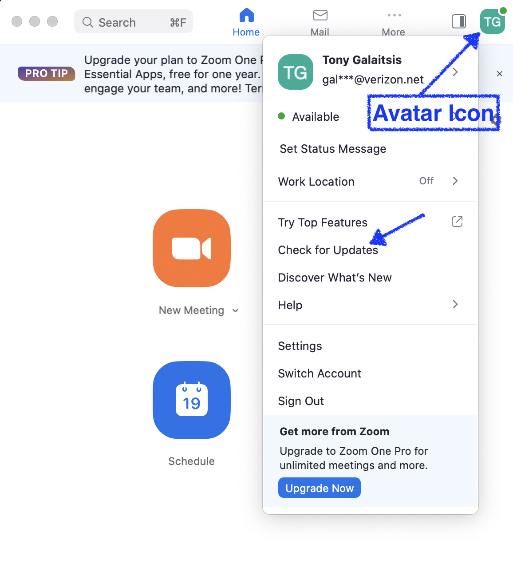Change the Available status
Viewport: 513px width, 572px height.
tap(309, 117)
